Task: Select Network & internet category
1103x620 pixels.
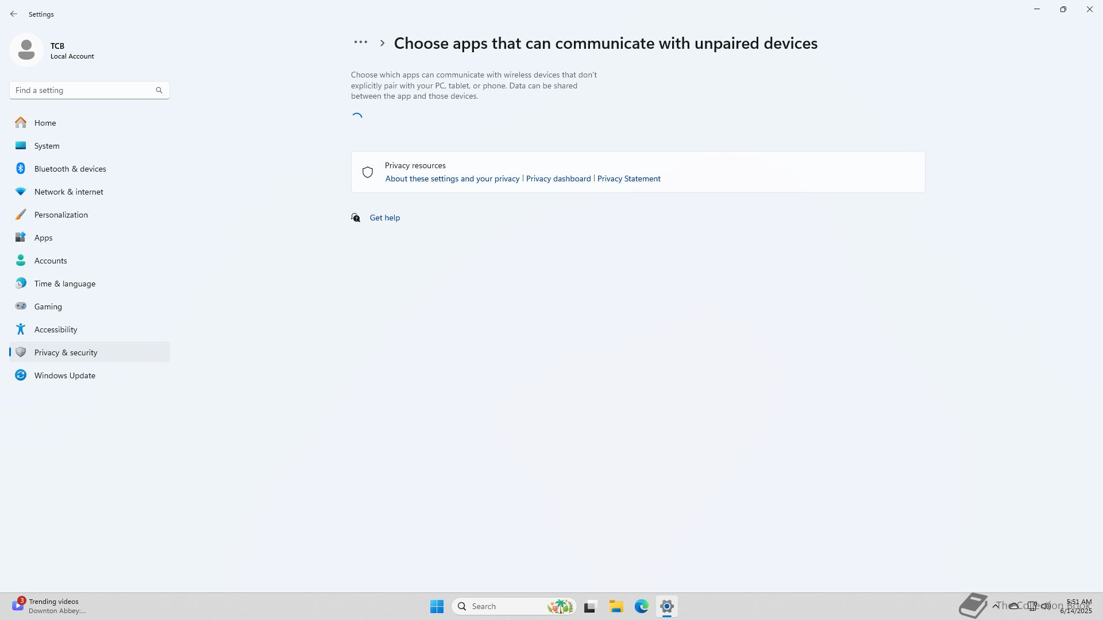Action: coord(68,192)
